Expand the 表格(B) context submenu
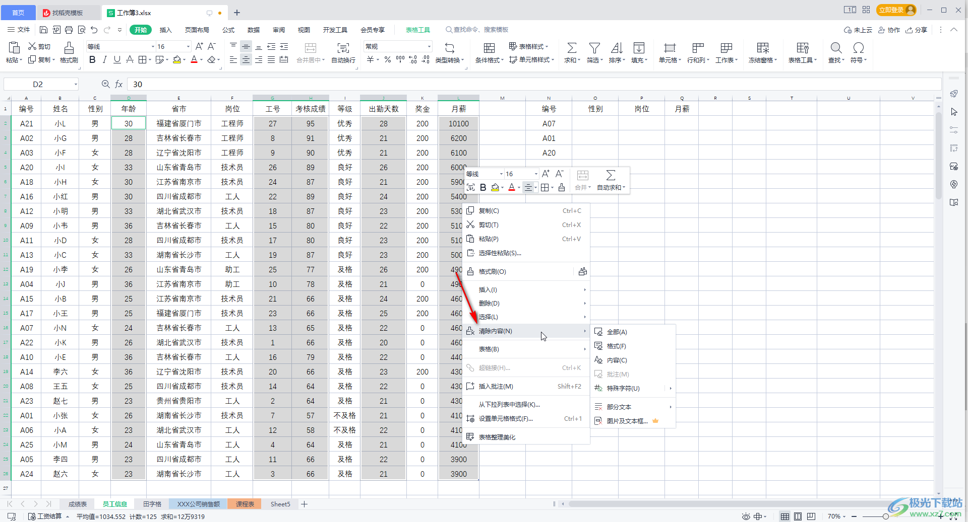 [526, 349]
